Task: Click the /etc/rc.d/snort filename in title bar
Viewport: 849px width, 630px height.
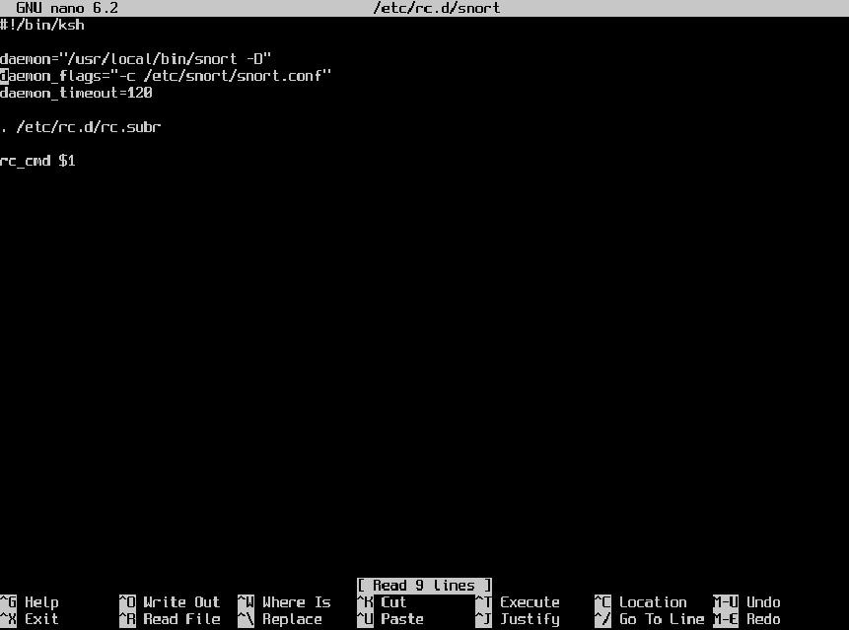Action: 437,8
